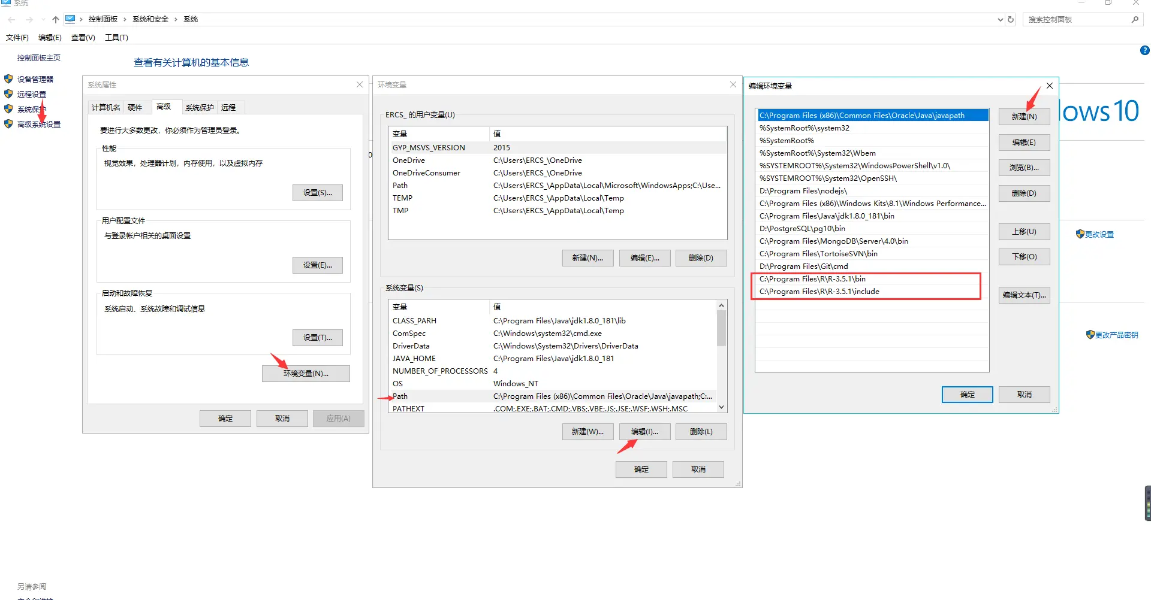Open the 文件(F) menu
This screenshot has height=600, width=1151.
(x=17, y=38)
